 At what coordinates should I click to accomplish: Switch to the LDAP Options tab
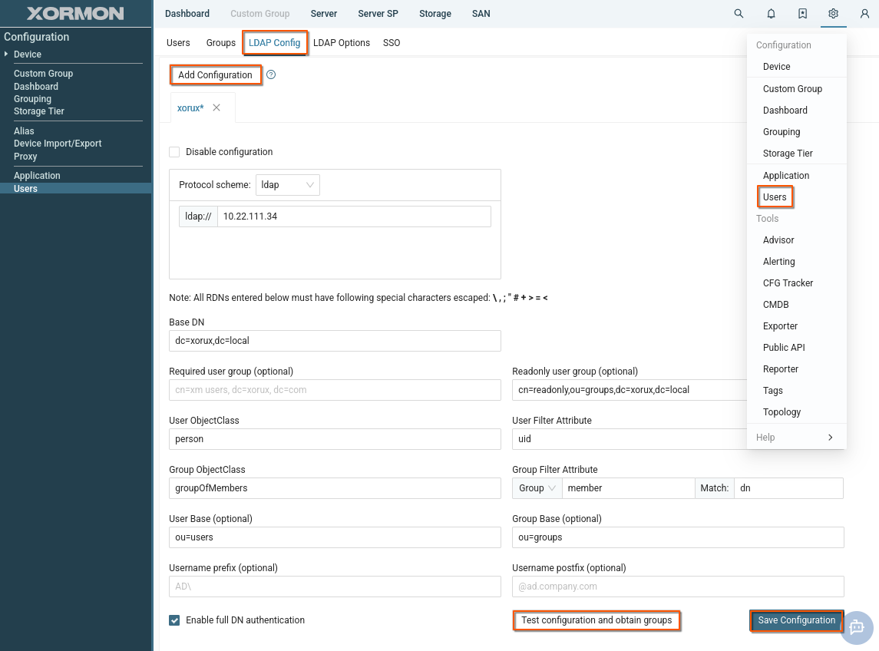(342, 43)
